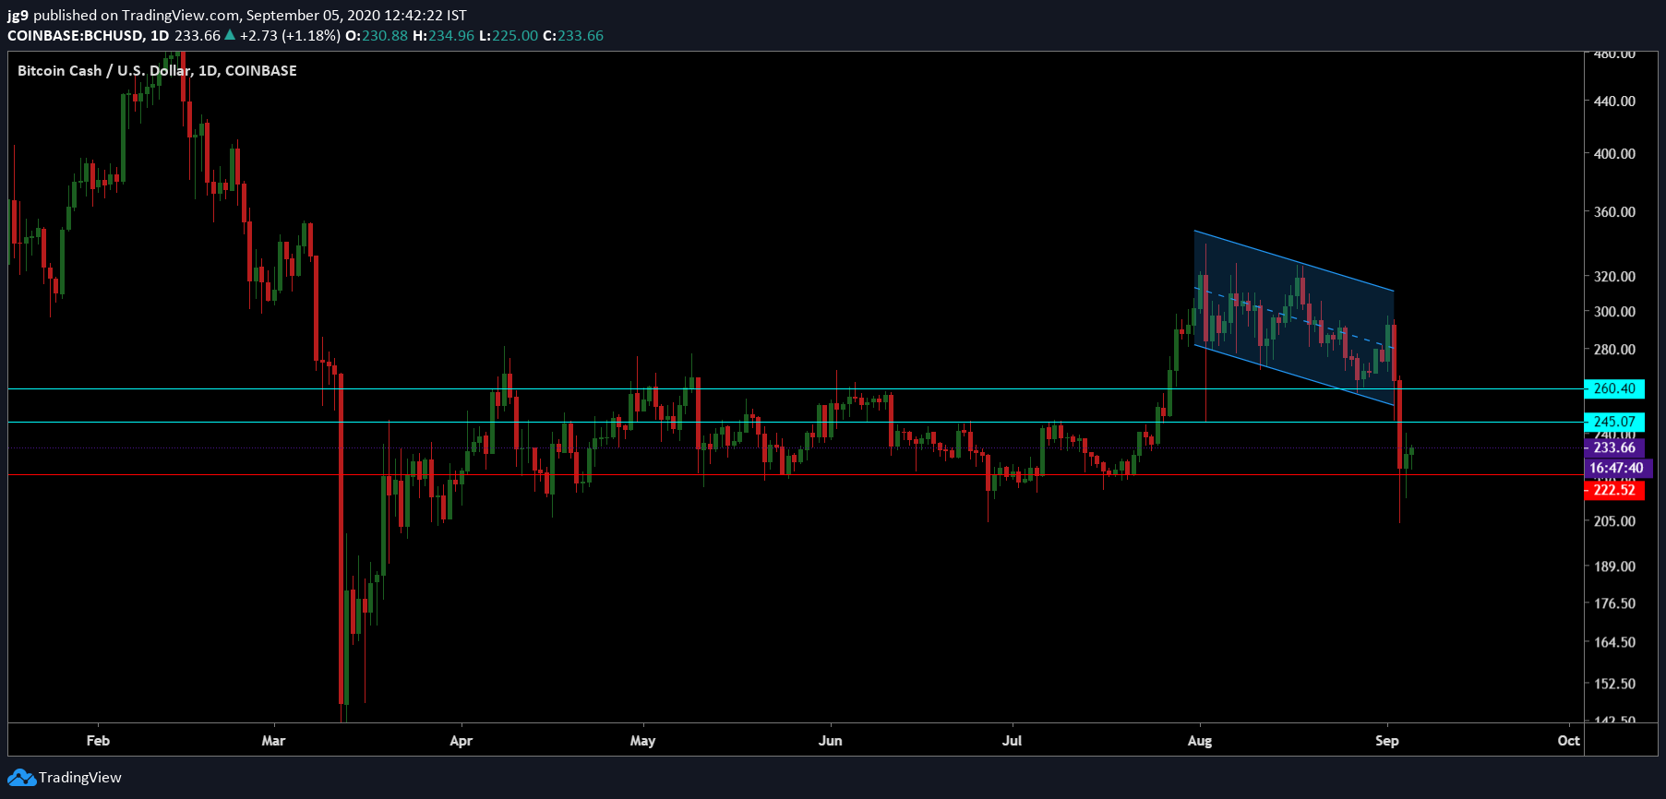The height and width of the screenshot is (799, 1666).
Task: Click the 176.50 price axis value
Action: click(x=1614, y=603)
